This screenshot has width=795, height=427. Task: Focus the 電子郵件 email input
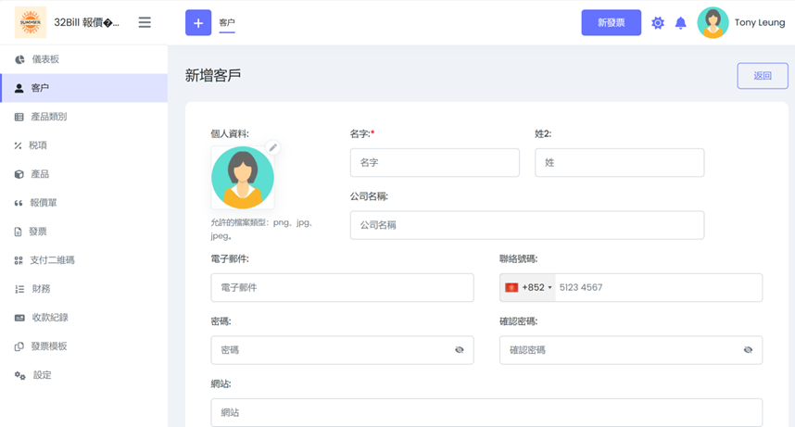(x=342, y=288)
